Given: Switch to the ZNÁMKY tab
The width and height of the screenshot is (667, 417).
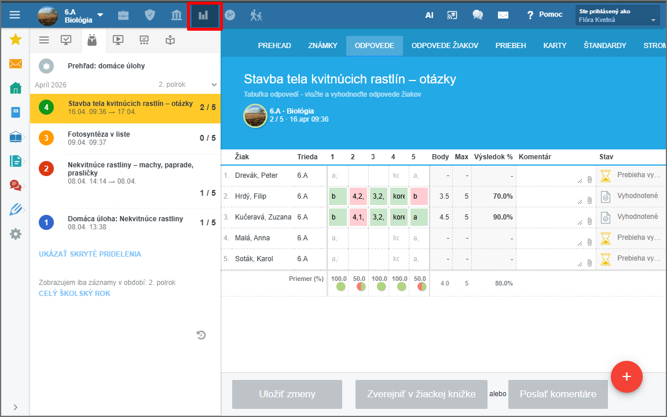Looking at the screenshot, I should point(322,46).
